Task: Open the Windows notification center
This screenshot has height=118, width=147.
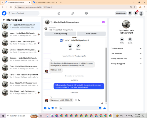Action: point(143,116)
